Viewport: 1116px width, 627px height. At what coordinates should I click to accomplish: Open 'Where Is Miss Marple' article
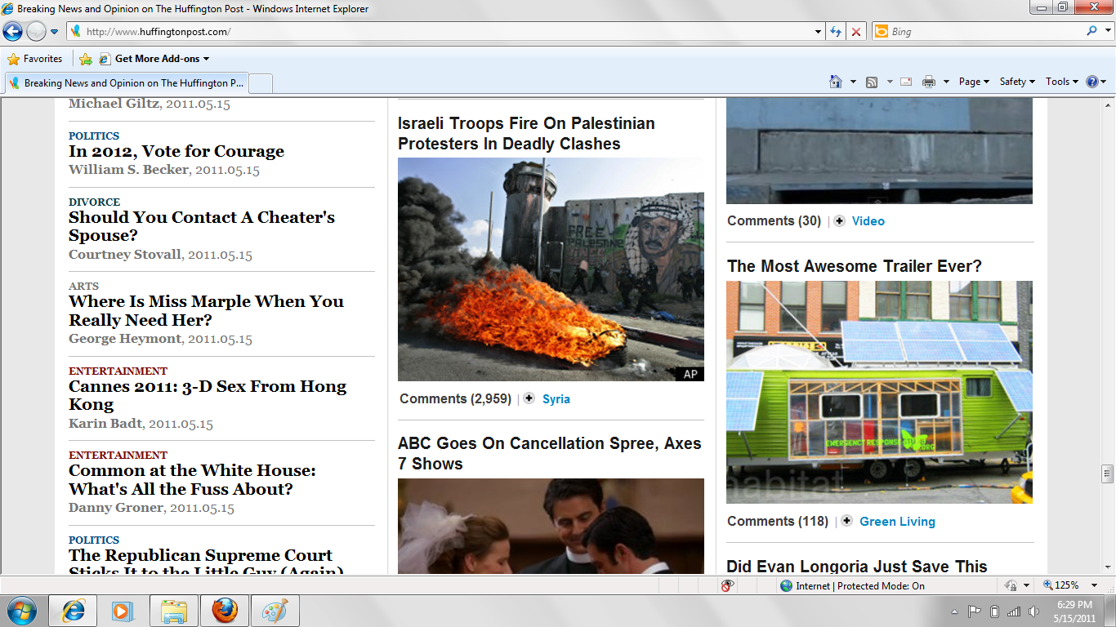coord(206,310)
